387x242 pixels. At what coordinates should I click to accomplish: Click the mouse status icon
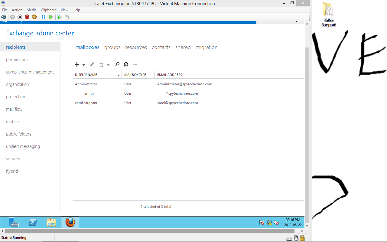click(x=296, y=238)
